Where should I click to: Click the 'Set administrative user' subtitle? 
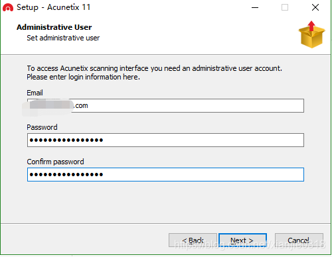[63, 38]
